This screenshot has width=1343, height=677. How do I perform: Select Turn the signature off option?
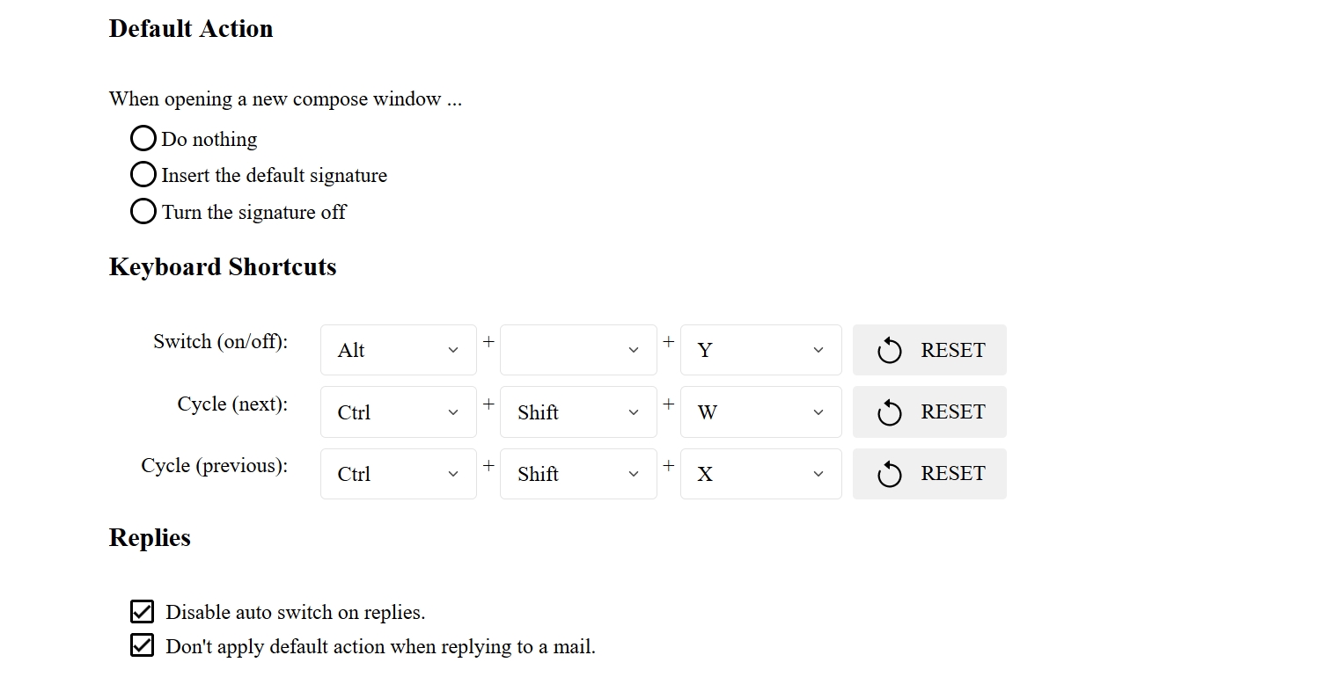143,212
